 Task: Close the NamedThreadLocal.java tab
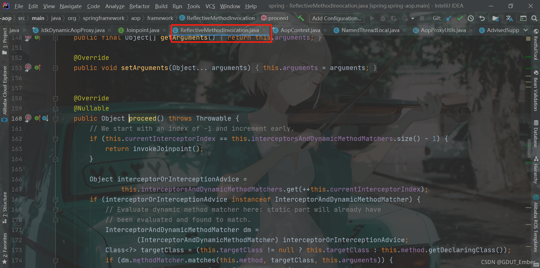coord(404,30)
